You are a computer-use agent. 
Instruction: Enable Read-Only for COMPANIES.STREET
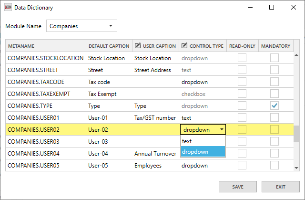pyautogui.click(x=242, y=70)
